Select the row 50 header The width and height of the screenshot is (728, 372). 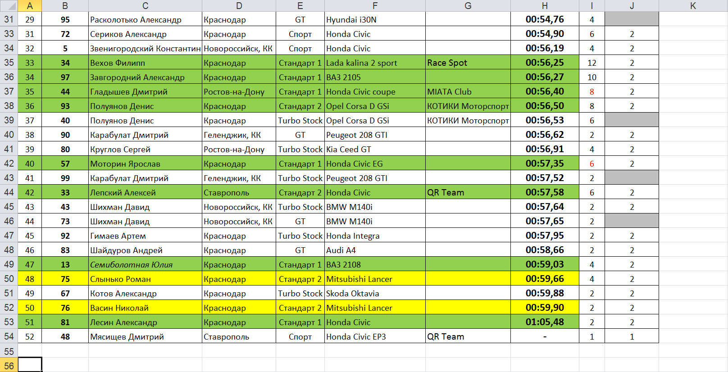(9, 279)
